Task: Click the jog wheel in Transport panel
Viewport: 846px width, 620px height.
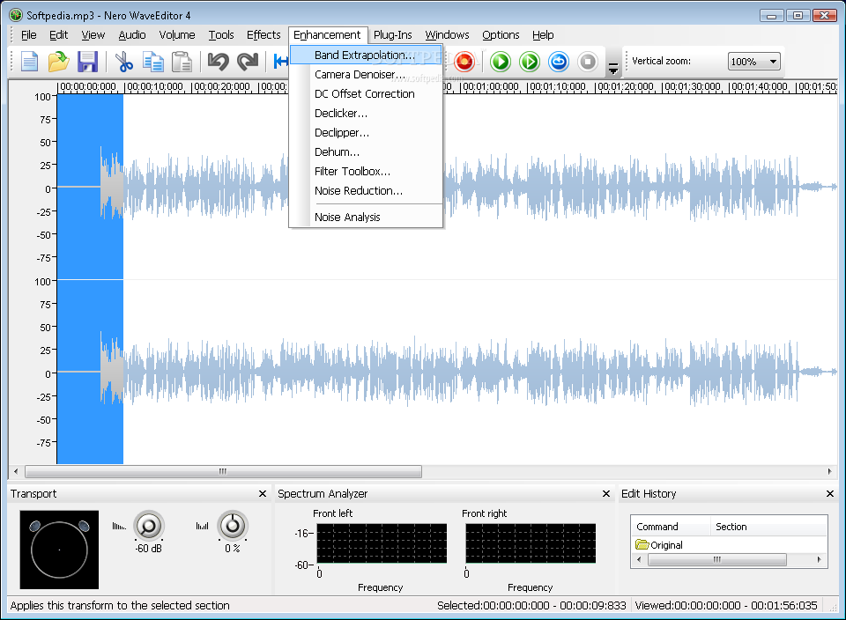Action: click(59, 550)
